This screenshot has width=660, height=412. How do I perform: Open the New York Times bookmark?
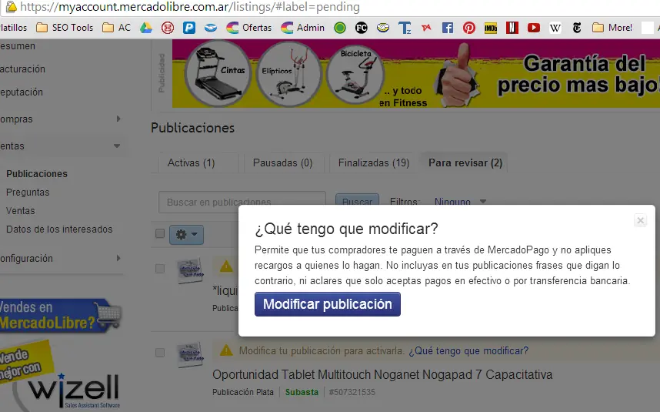pyautogui.click(x=577, y=28)
